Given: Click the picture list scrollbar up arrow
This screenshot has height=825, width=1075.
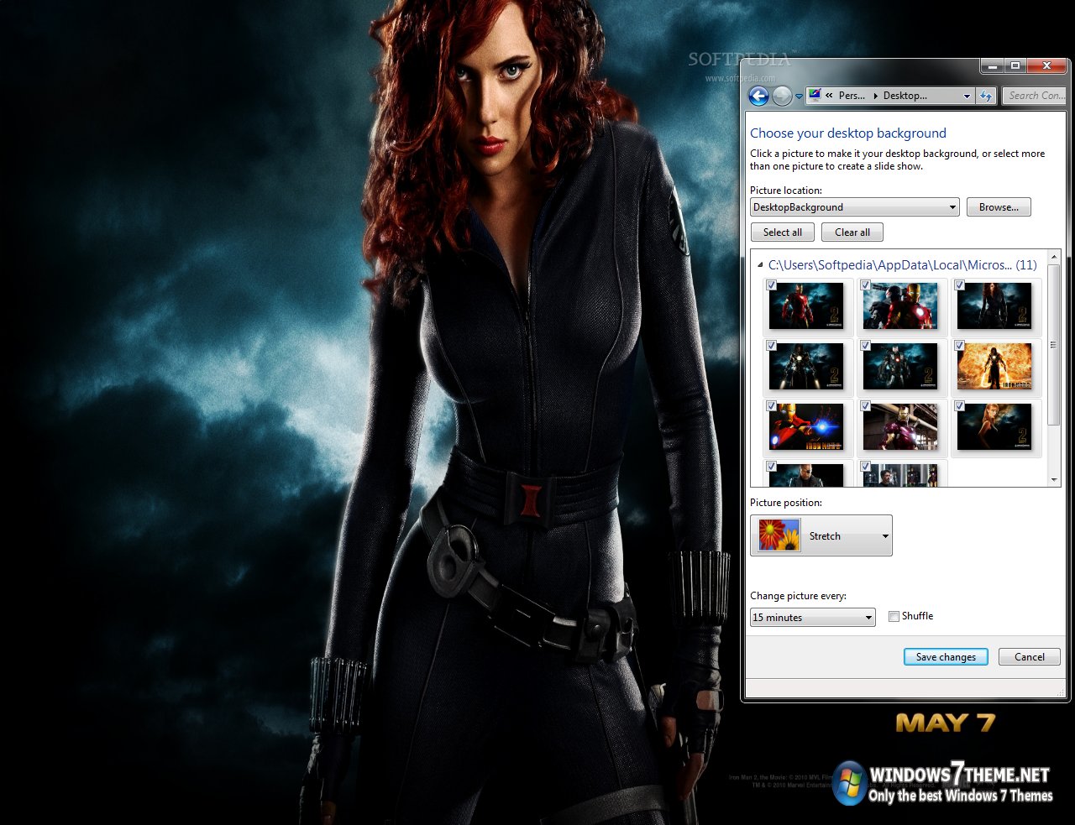Looking at the screenshot, I should pyautogui.click(x=1054, y=257).
